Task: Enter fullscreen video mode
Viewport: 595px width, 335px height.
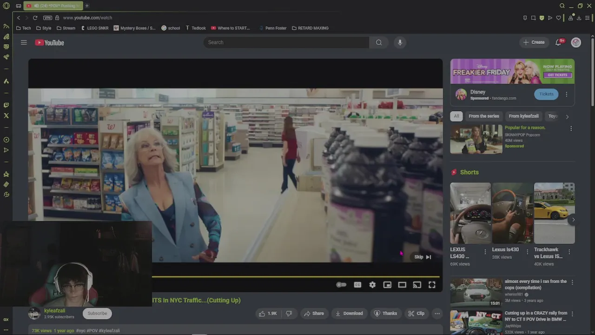Action: [x=432, y=285]
